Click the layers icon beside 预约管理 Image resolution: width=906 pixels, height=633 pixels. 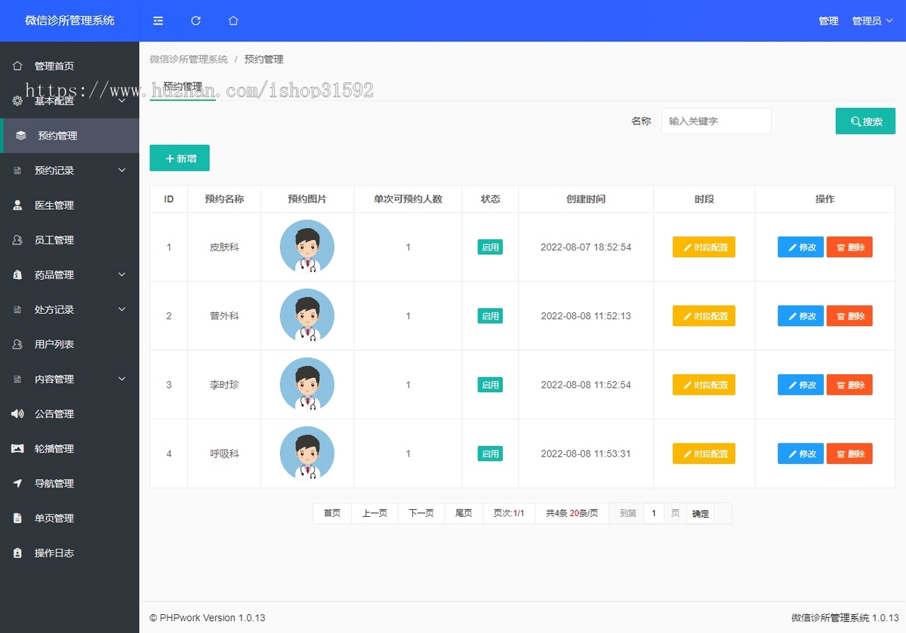(x=21, y=136)
